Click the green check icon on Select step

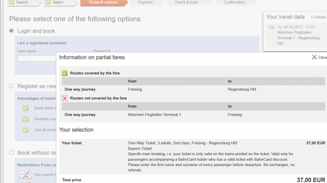tap(47, 2)
